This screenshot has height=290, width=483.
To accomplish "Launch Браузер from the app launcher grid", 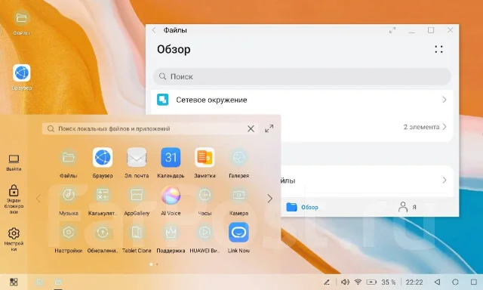I will pyautogui.click(x=103, y=158).
